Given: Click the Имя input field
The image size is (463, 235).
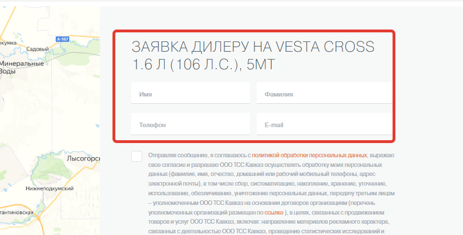Looking at the screenshot, I should (x=190, y=93).
